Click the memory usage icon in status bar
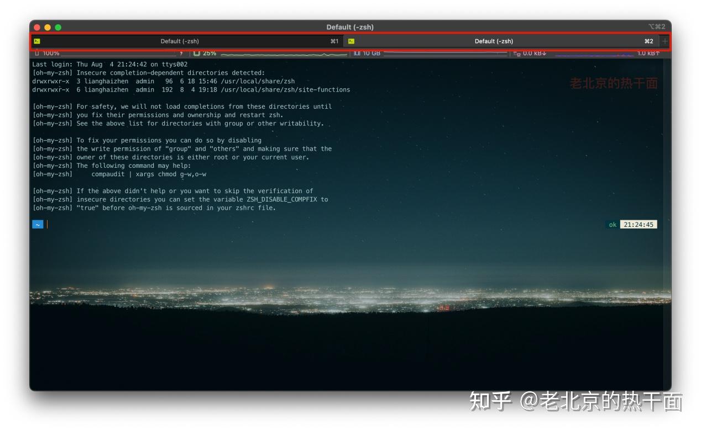701x430 pixels. 356,54
